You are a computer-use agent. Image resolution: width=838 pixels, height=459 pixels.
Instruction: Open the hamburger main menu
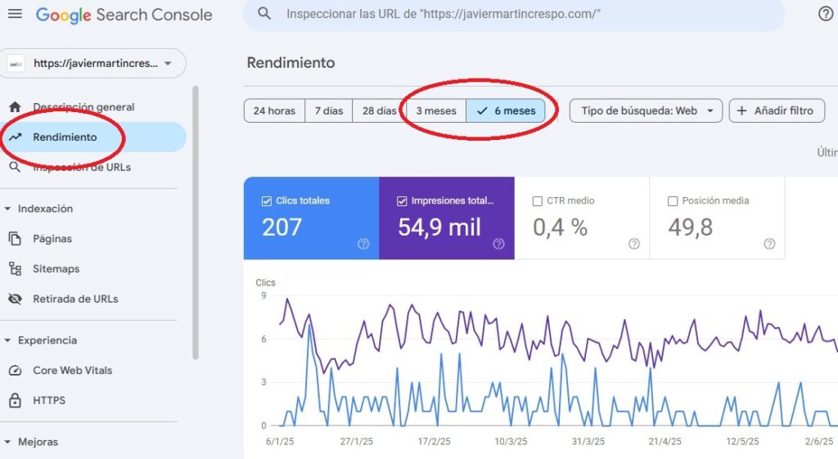pos(15,14)
